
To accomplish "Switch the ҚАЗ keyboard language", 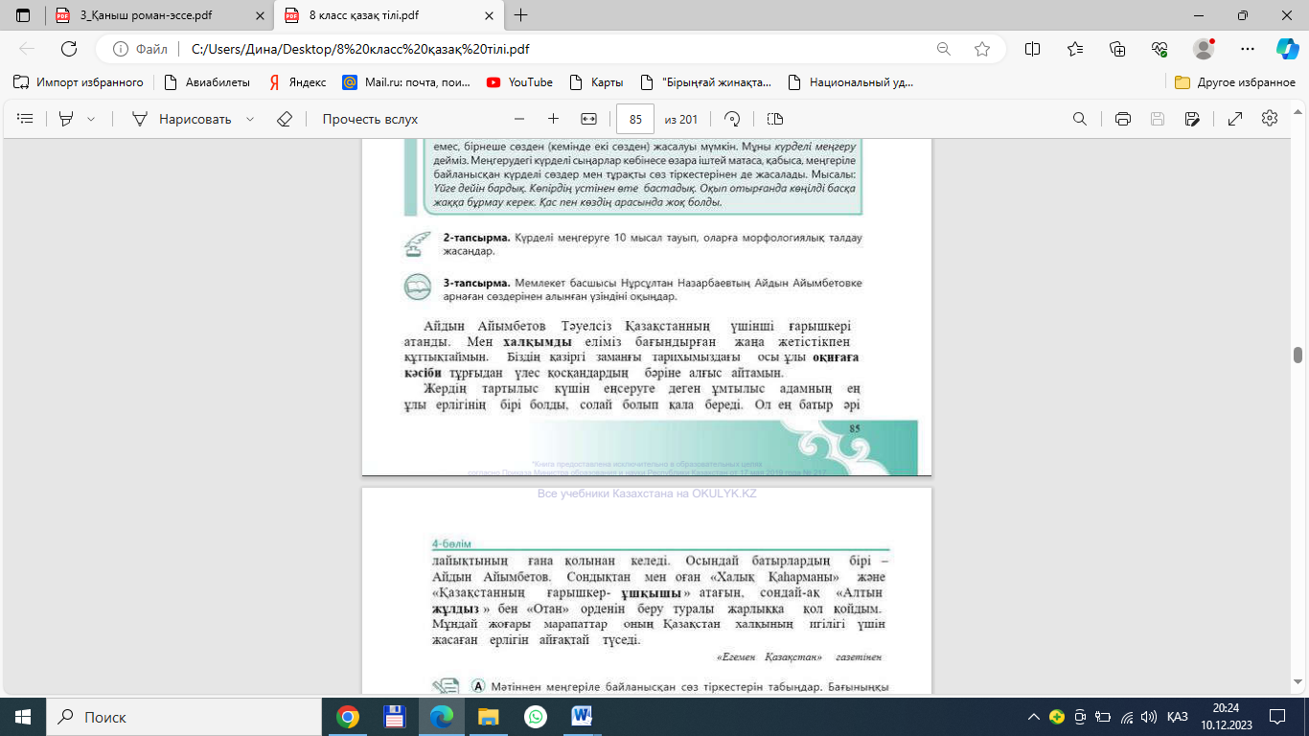I will 1178,717.
